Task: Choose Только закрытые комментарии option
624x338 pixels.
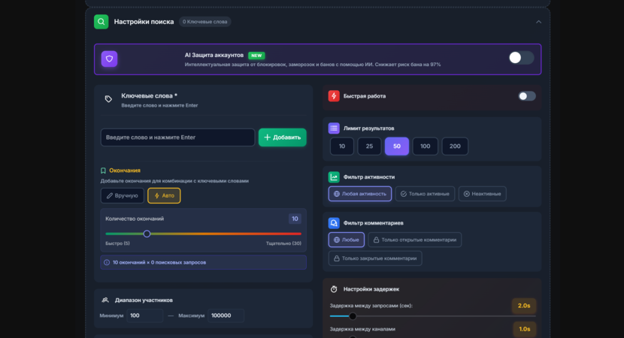Action: pos(374,258)
